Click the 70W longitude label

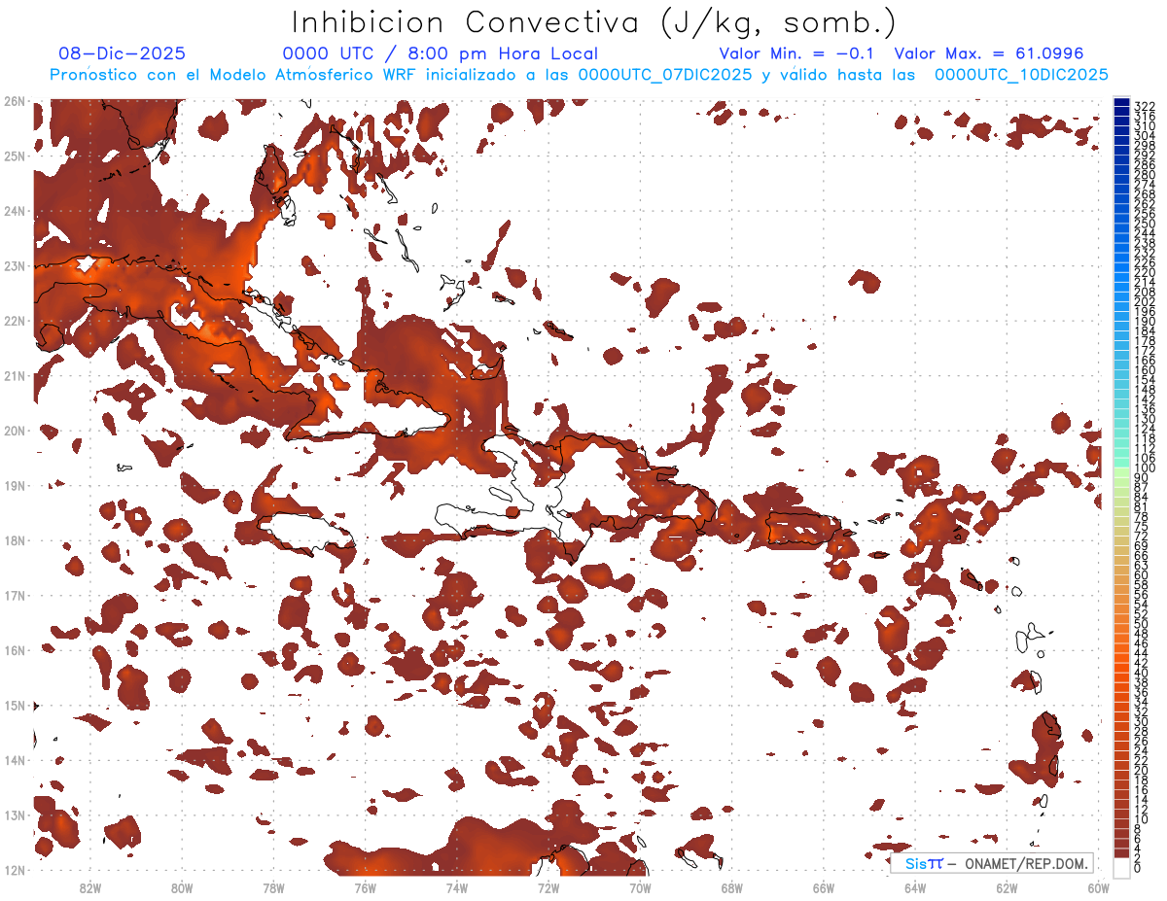(x=640, y=888)
